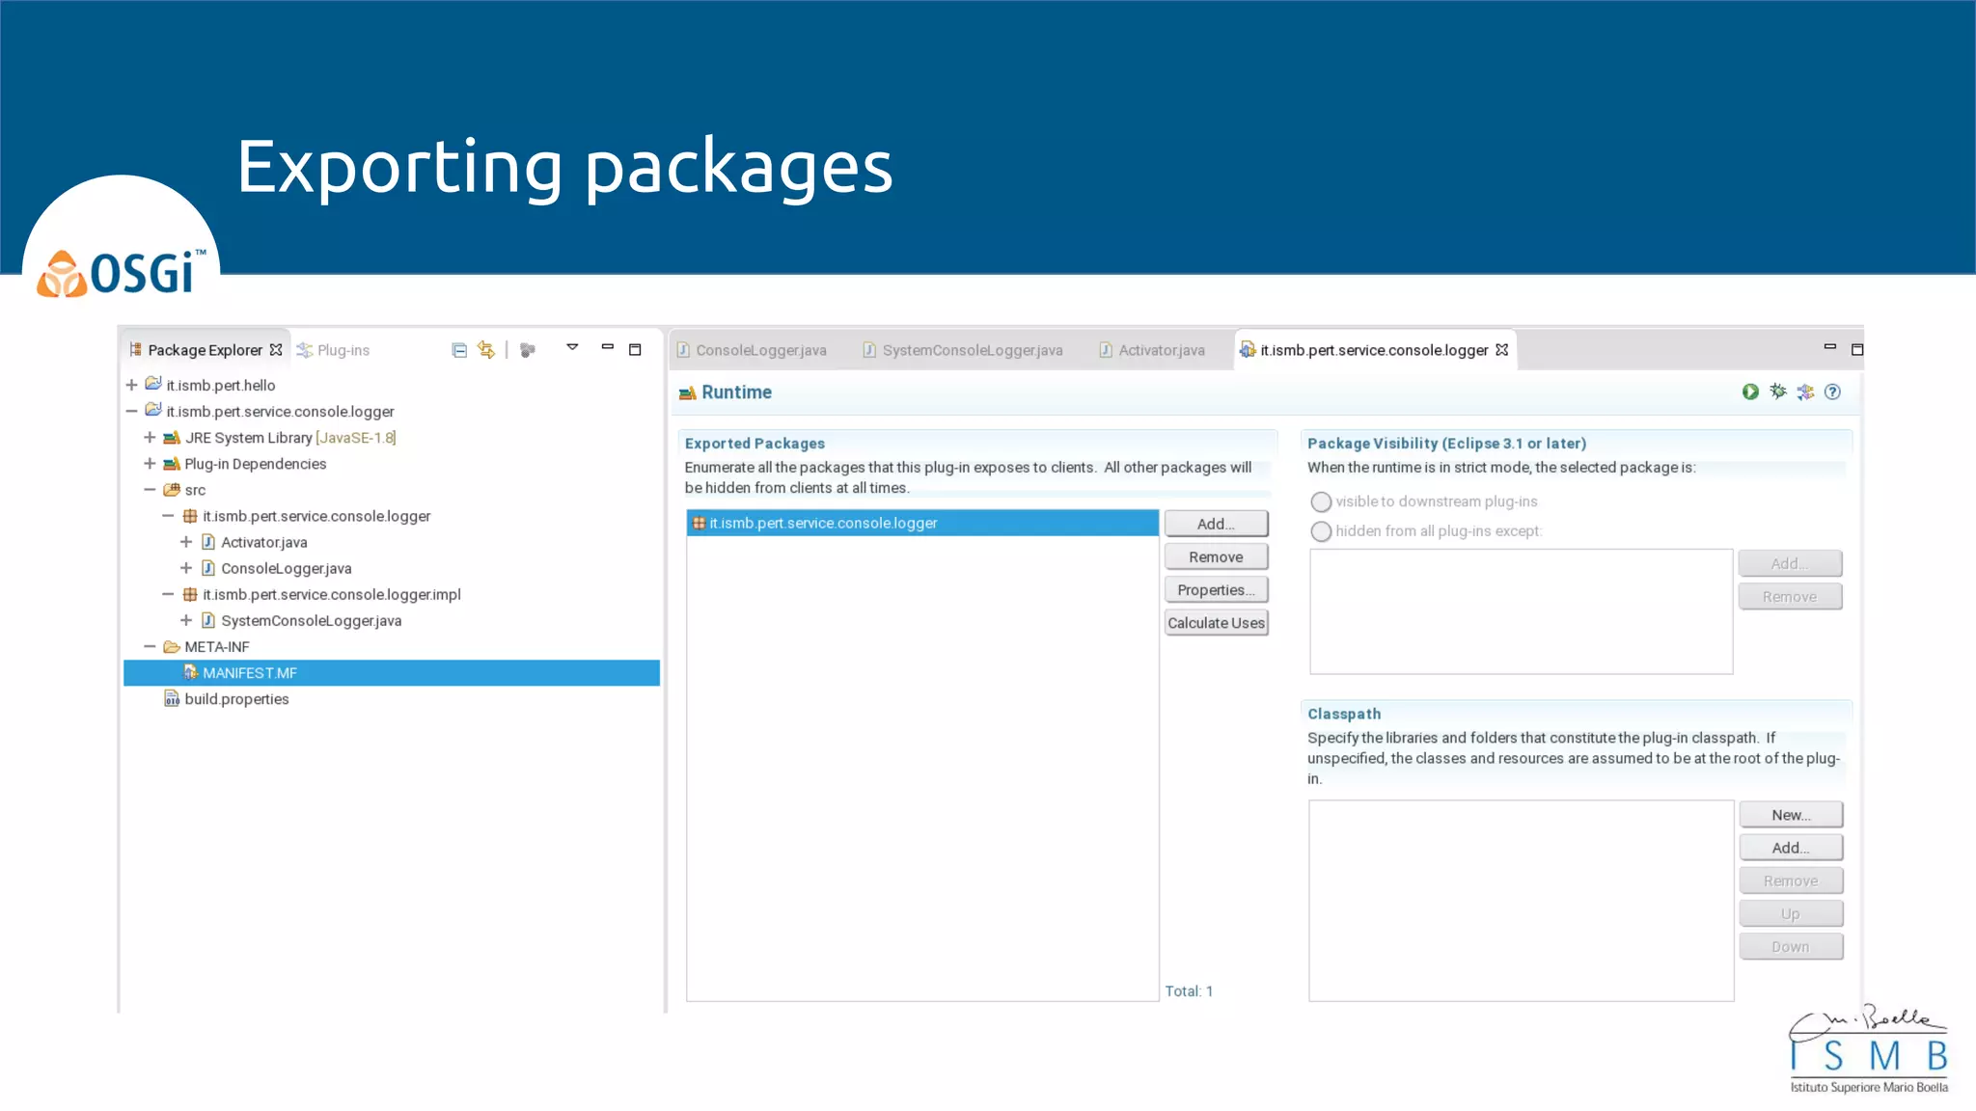This screenshot has height=1111, width=1976.
Task: Close the it.ismb.pert.service.console.logger editor tab
Action: coord(1501,350)
